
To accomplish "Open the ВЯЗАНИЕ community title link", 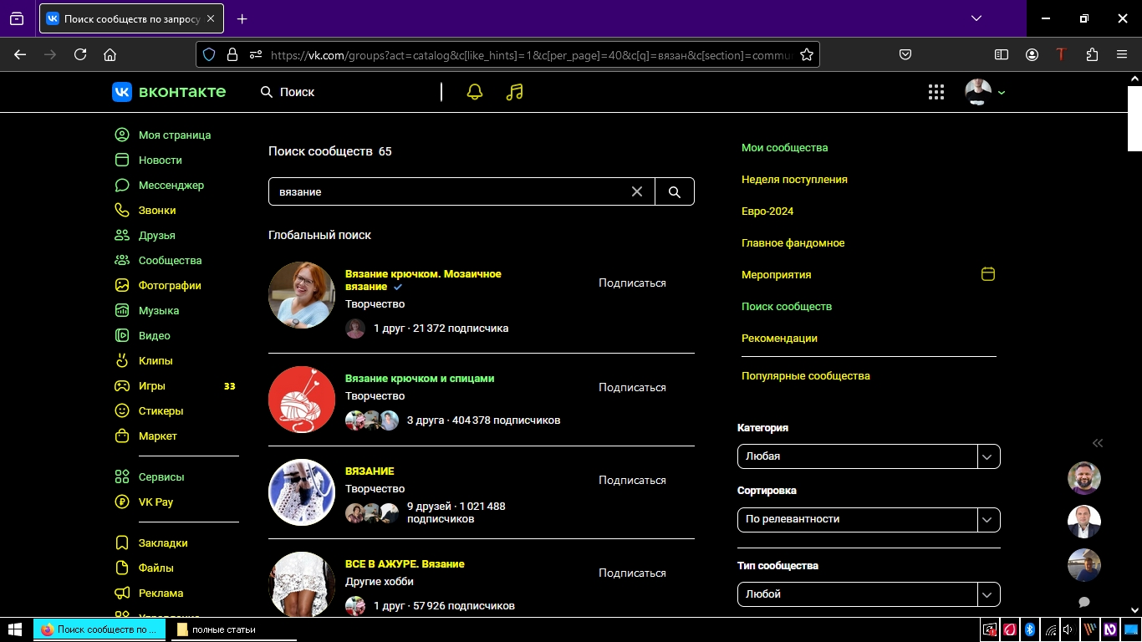I will click(370, 471).
